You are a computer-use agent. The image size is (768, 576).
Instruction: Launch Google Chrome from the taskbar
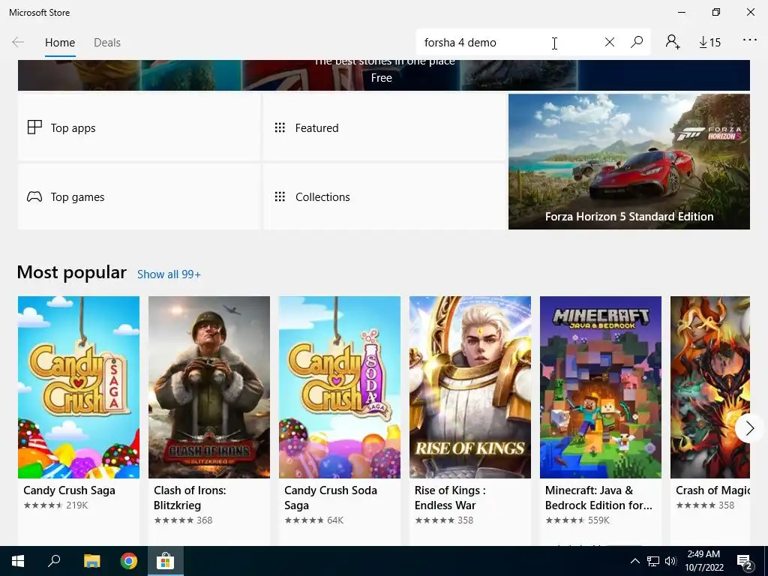click(x=129, y=561)
